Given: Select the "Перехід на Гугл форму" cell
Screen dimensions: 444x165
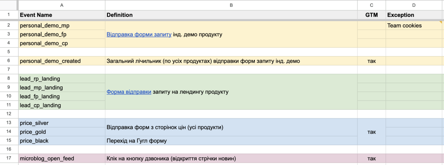Looking at the screenshot, I should point(231,141).
